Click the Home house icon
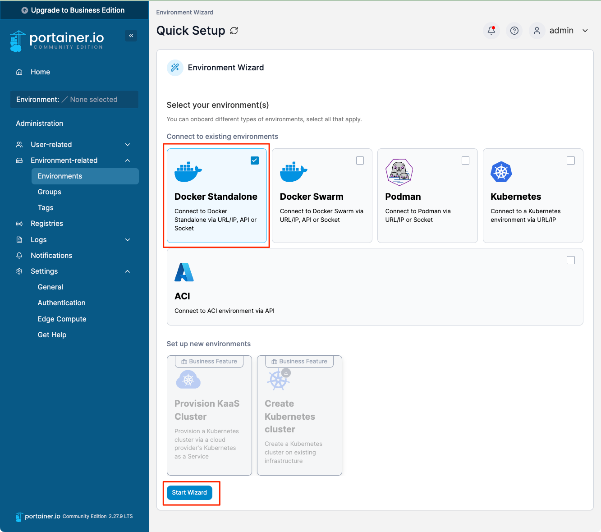The width and height of the screenshot is (601, 532). coord(19,72)
